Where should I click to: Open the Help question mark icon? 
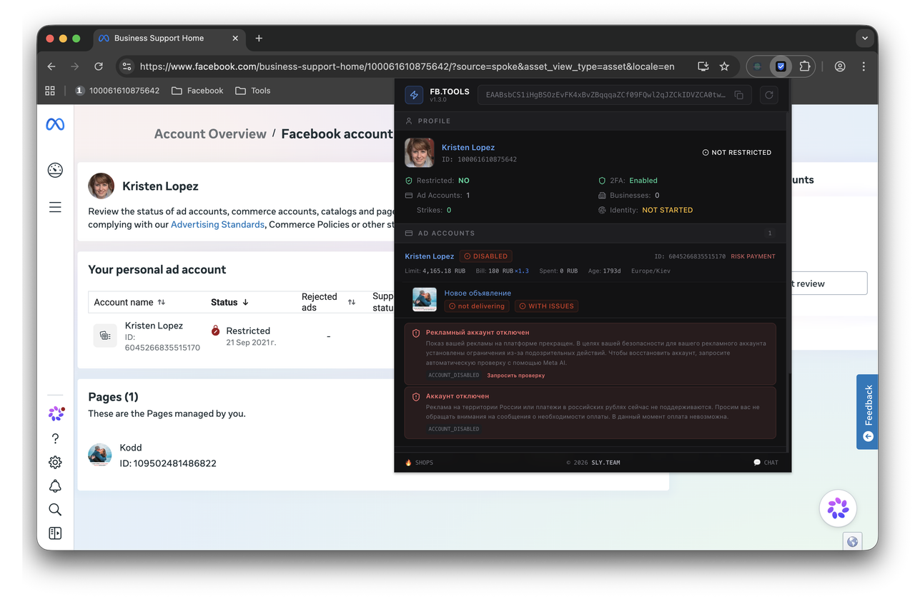pos(55,439)
